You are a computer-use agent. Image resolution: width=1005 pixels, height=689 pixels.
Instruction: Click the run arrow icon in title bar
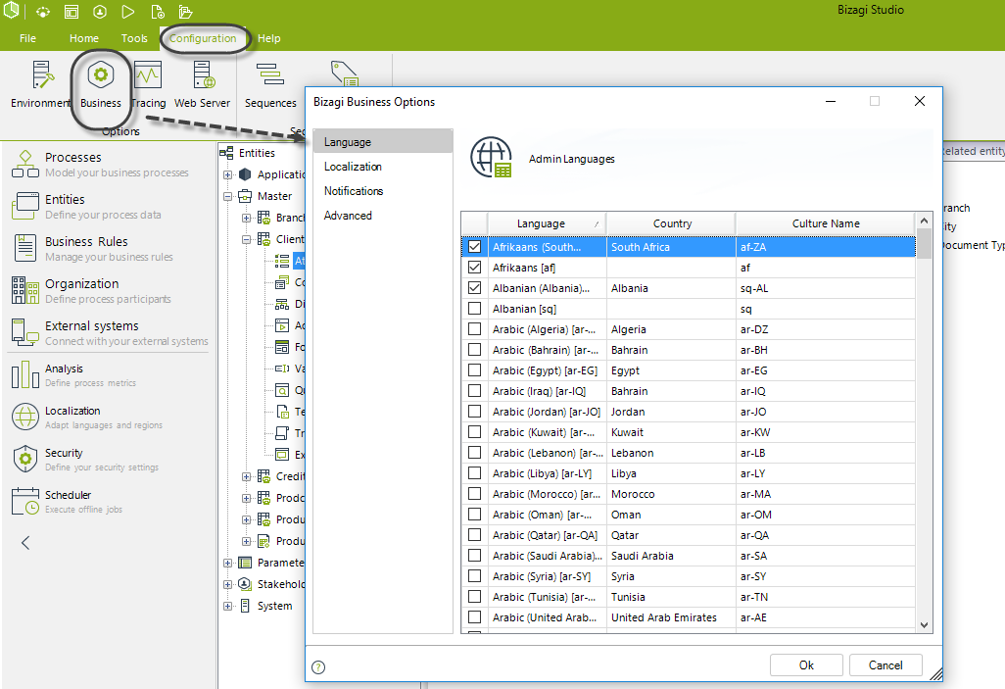coord(128,12)
